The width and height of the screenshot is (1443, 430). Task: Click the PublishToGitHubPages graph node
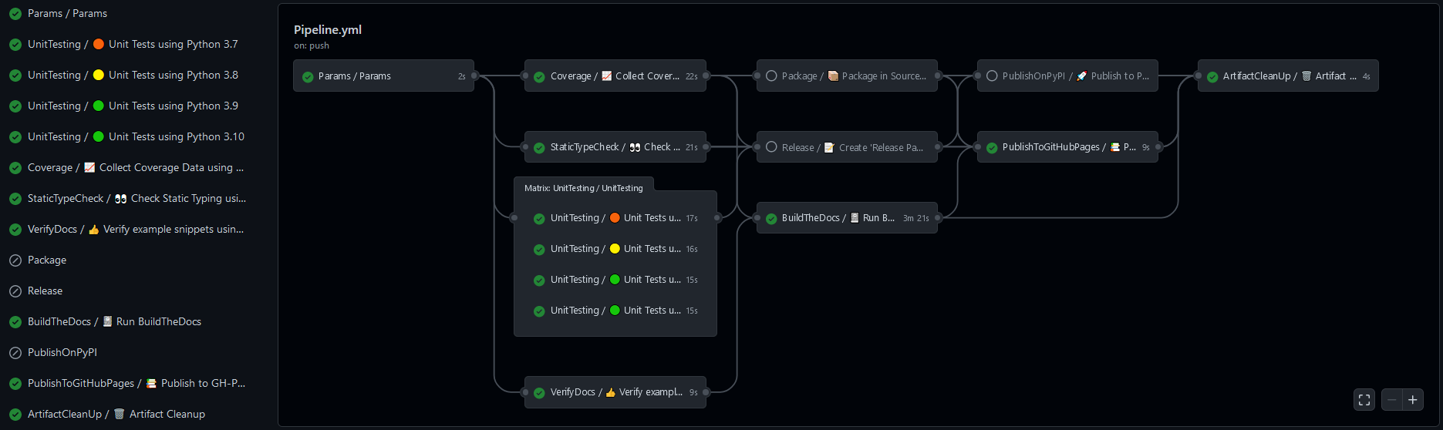click(x=1068, y=147)
